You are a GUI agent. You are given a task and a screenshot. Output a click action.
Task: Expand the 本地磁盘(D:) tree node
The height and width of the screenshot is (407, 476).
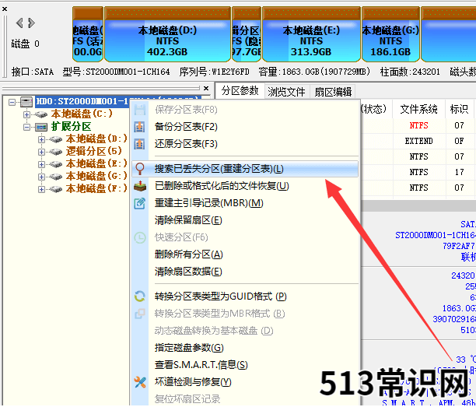click(41, 139)
